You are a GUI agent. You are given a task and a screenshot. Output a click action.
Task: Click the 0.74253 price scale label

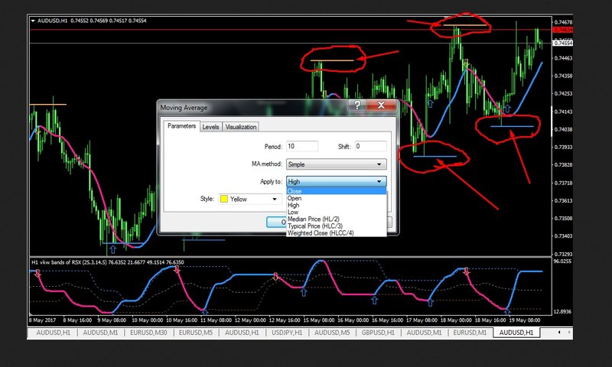[x=563, y=93]
